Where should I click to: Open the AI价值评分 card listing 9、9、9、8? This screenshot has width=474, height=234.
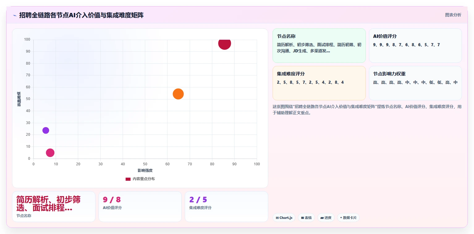(415, 46)
